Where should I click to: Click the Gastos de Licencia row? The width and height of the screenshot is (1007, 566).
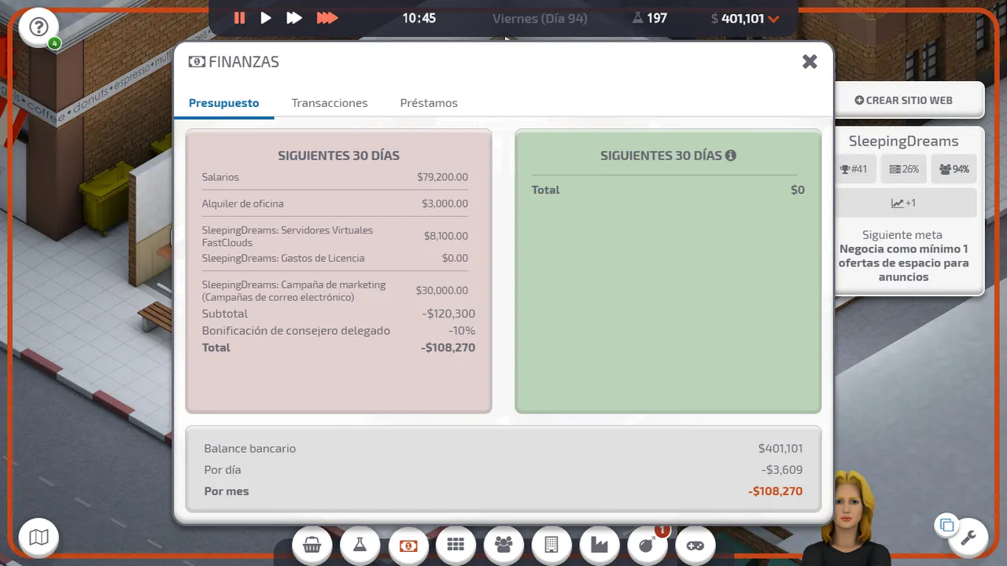[335, 258]
